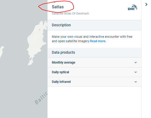The height and width of the screenshot is (118, 151).
Task: Click the Baltic sea label on map
Action: 41,98
